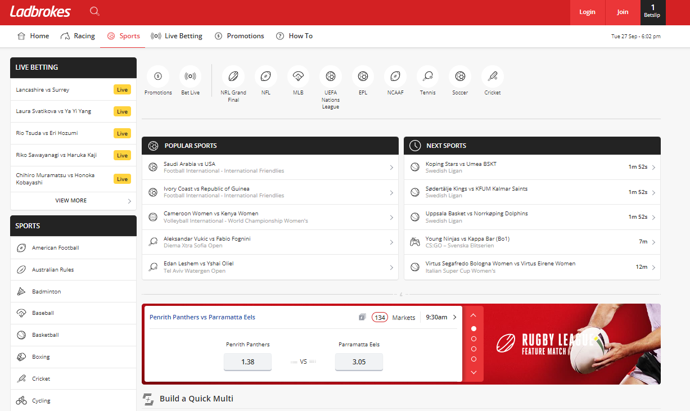Image resolution: width=690 pixels, height=411 pixels.
Task: Switch to Live Betting tab
Action: coord(177,36)
